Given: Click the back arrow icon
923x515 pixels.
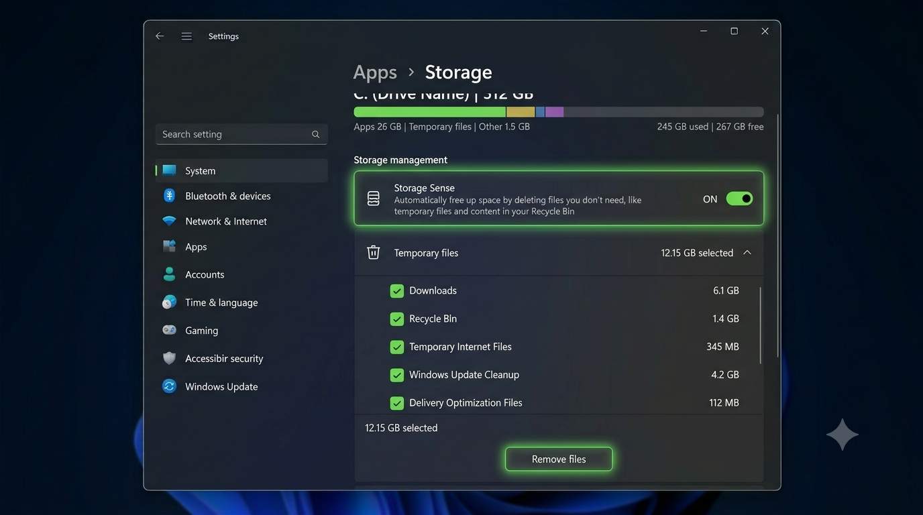Looking at the screenshot, I should pyautogui.click(x=160, y=36).
